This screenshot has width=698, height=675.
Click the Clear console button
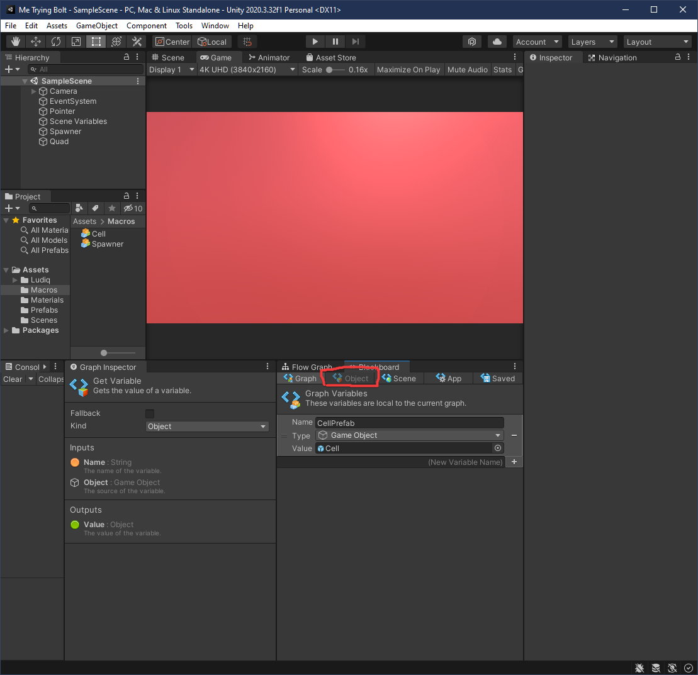[x=13, y=379]
